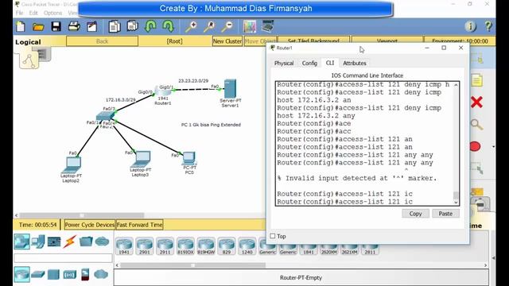Click the [Root] navigation button
The width and height of the screenshot is (509, 286).
tap(175, 41)
